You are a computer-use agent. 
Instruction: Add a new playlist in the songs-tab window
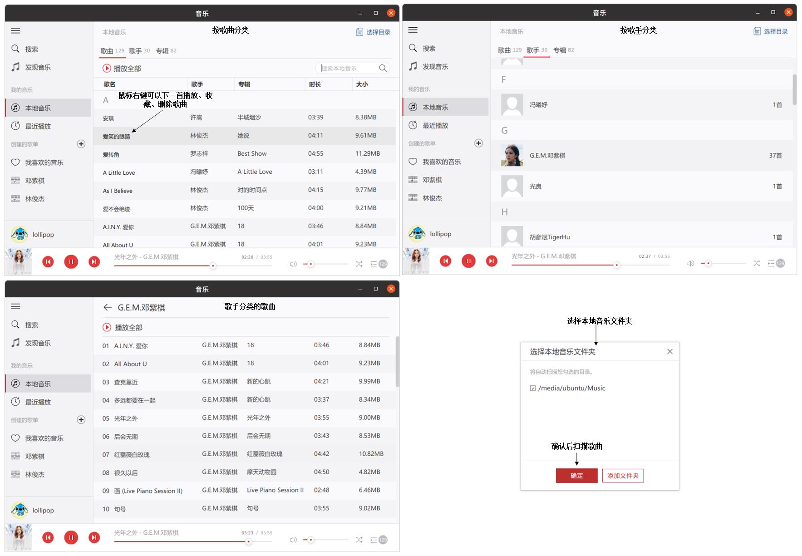click(x=81, y=144)
